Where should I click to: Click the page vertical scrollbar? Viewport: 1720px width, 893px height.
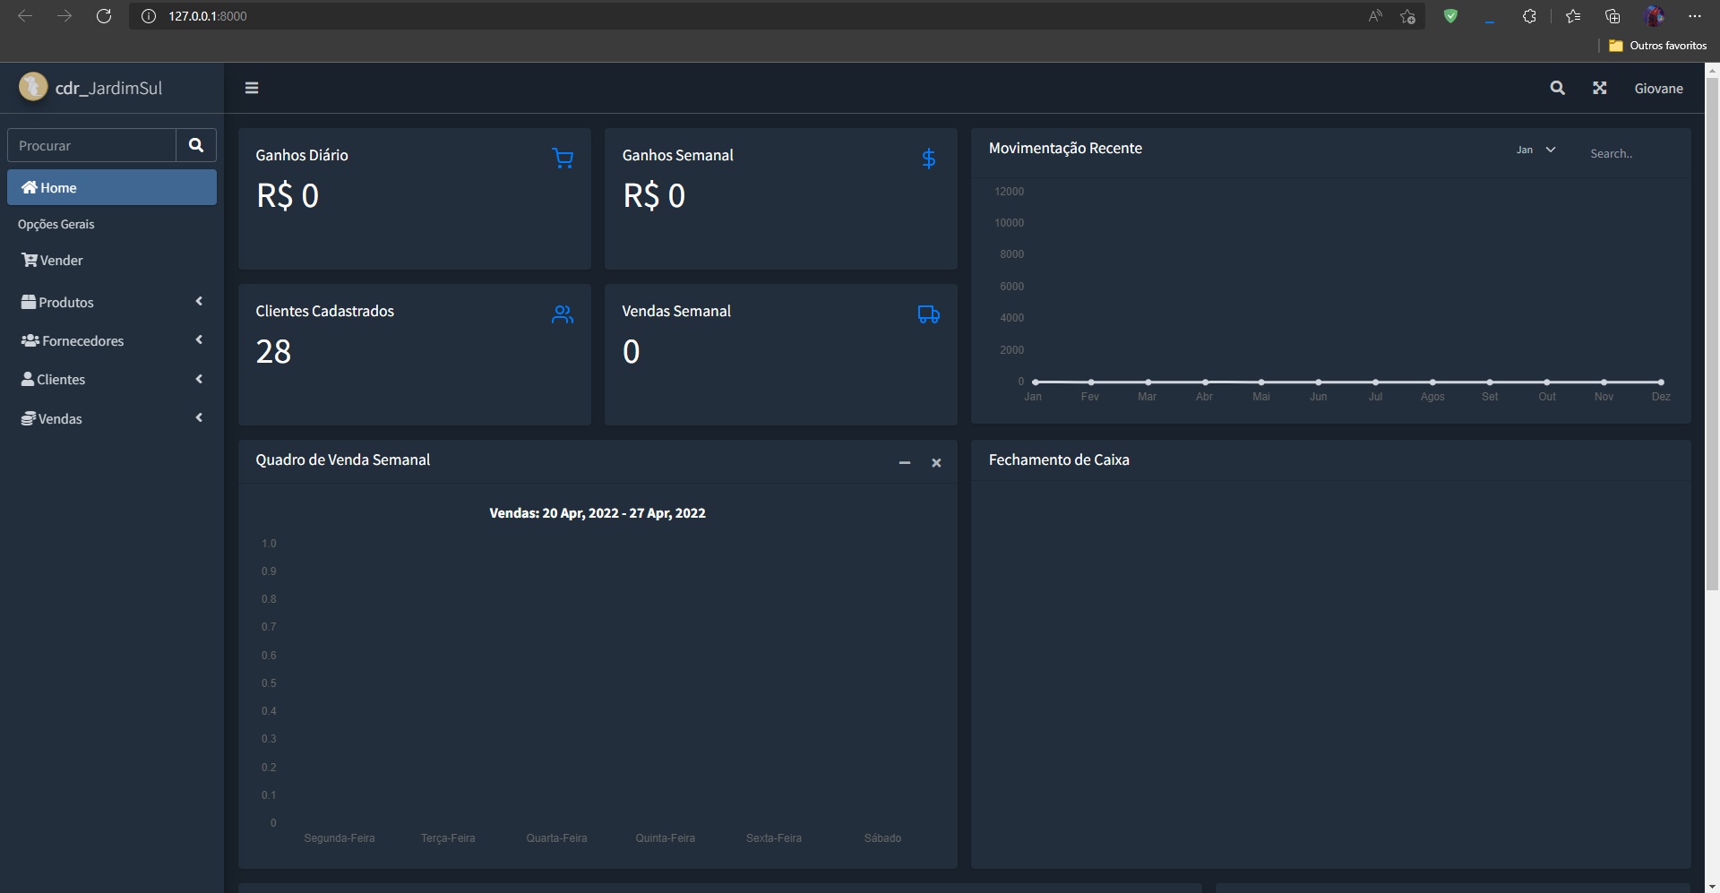(x=1712, y=333)
